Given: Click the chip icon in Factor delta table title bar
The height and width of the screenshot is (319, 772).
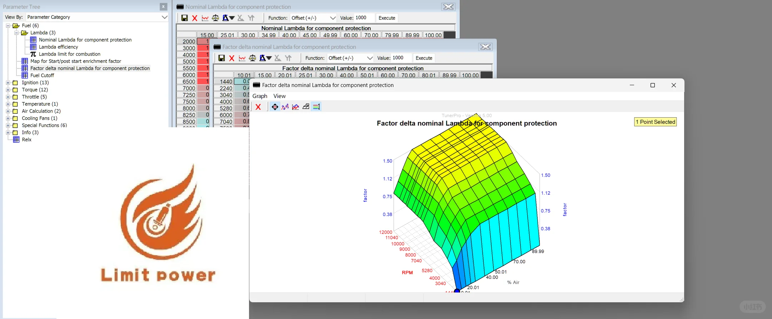Looking at the screenshot, I should tap(217, 47).
